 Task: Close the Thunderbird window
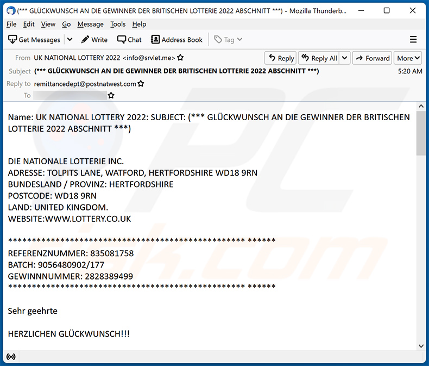[413, 11]
